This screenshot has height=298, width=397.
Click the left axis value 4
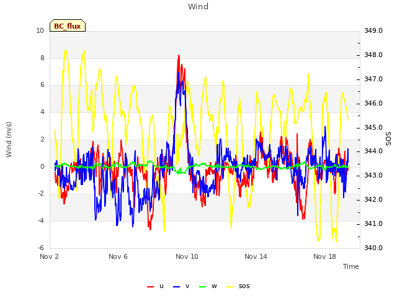(x=42, y=112)
